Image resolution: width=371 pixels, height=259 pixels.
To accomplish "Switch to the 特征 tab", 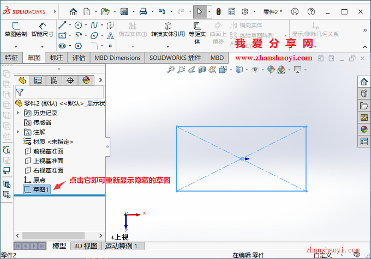I will tap(11, 58).
